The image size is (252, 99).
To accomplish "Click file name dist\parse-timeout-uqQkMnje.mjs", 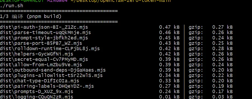I will coord(45,32).
